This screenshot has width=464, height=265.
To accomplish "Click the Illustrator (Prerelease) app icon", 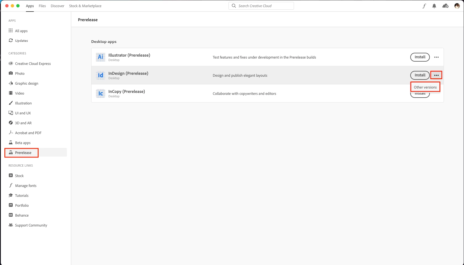I will pyautogui.click(x=101, y=57).
